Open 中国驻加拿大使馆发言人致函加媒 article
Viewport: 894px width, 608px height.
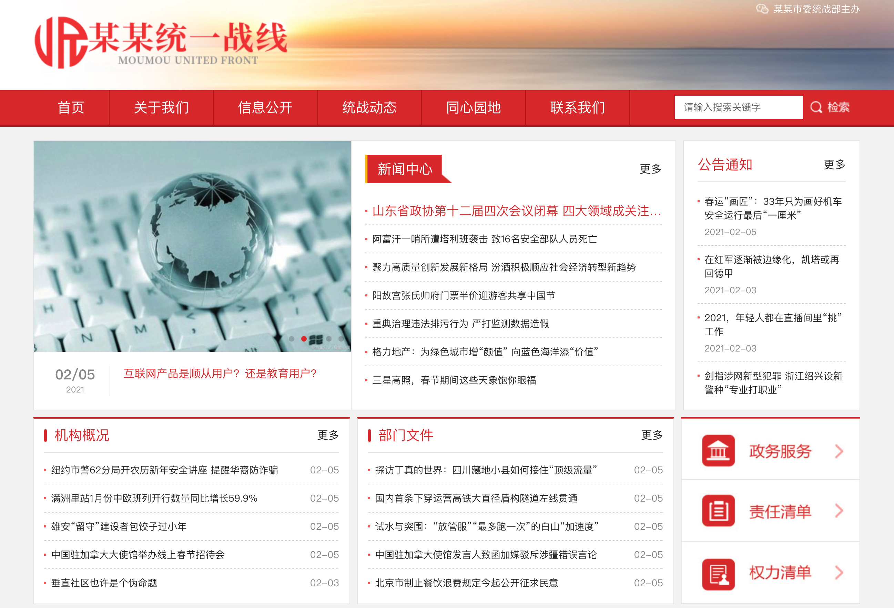coord(486,555)
